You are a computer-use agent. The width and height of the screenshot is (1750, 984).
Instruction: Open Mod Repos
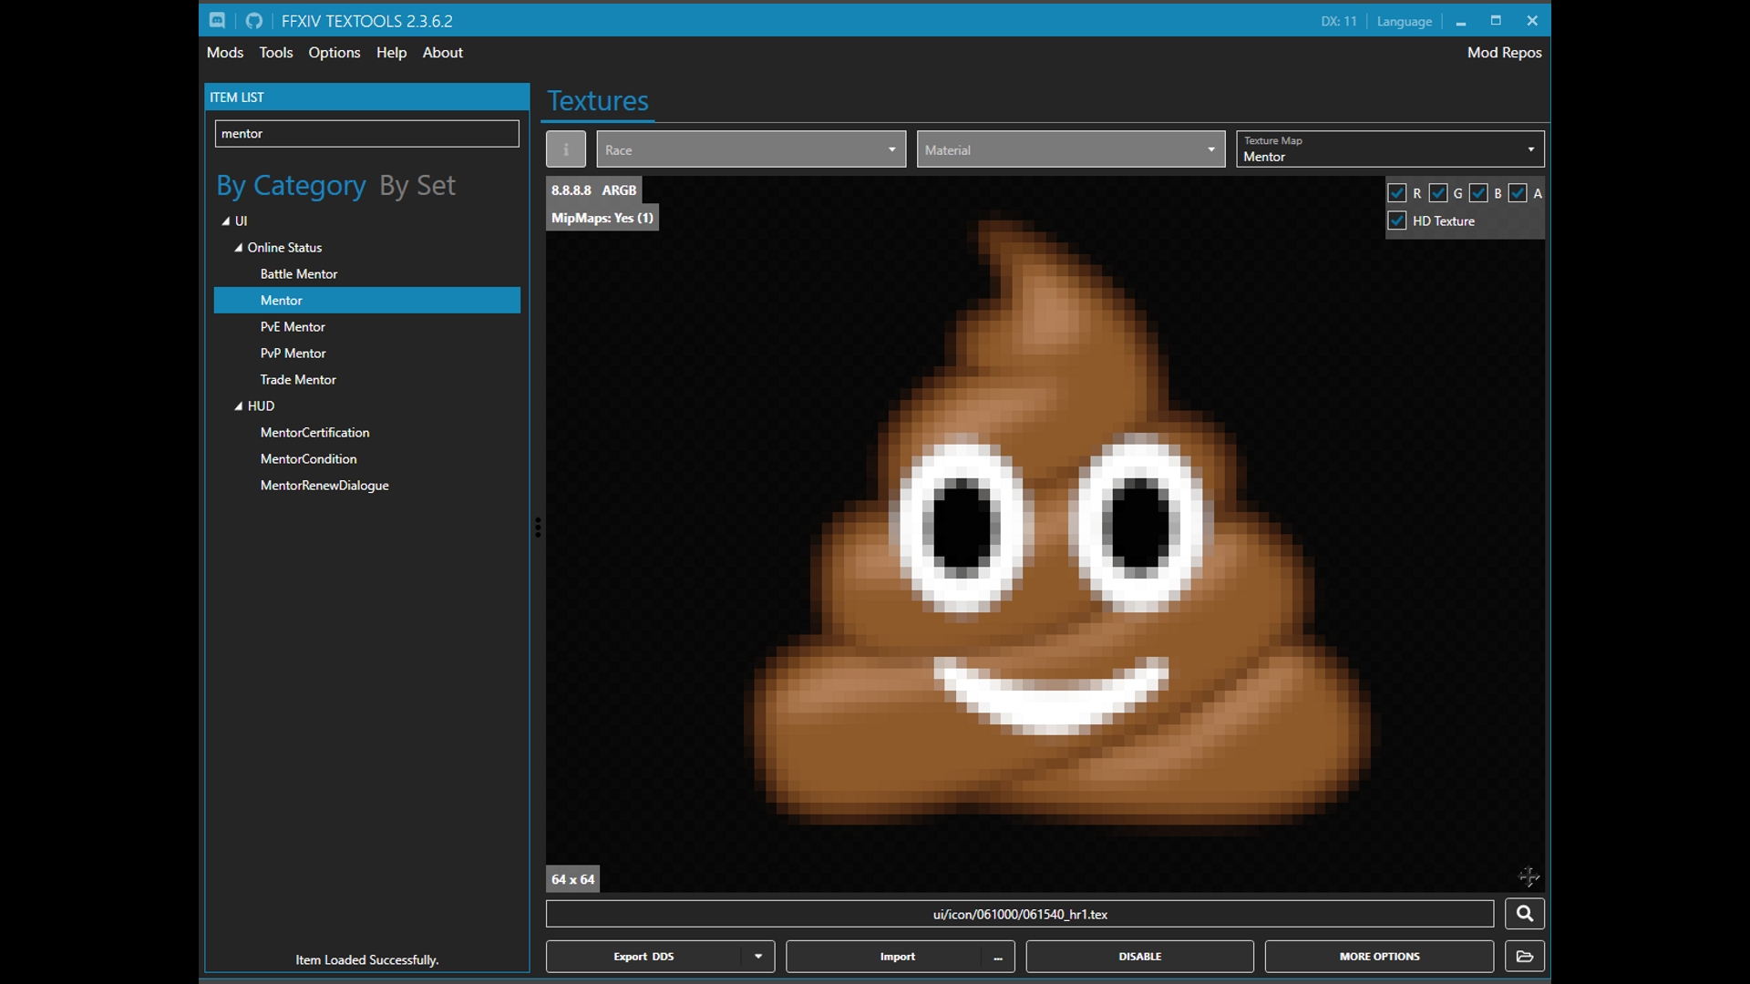pos(1505,53)
